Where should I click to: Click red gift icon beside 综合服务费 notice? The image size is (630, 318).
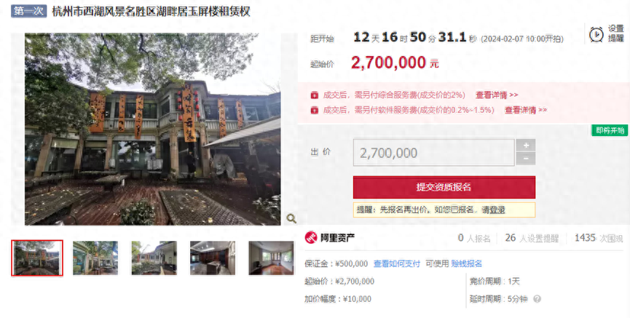pyautogui.click(x=314, y=95)
